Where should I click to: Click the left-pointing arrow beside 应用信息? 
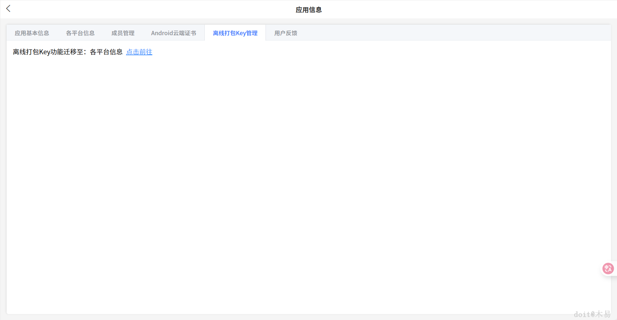click(x=8, y=9)
